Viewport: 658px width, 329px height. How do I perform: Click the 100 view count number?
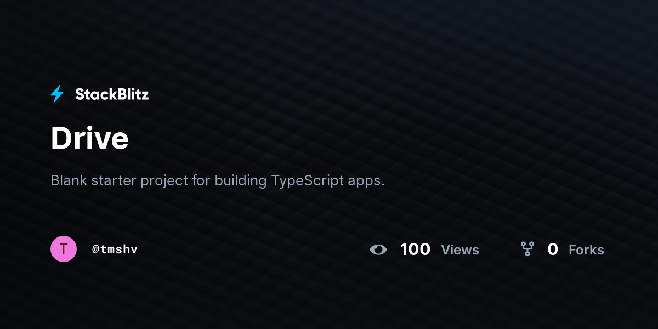coord(415,249)
